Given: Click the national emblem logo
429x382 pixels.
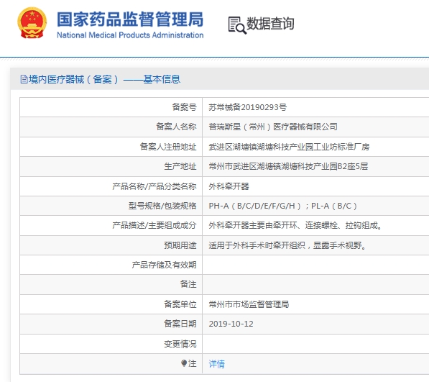Looking at the screenshot, I should tap(32, 23).
